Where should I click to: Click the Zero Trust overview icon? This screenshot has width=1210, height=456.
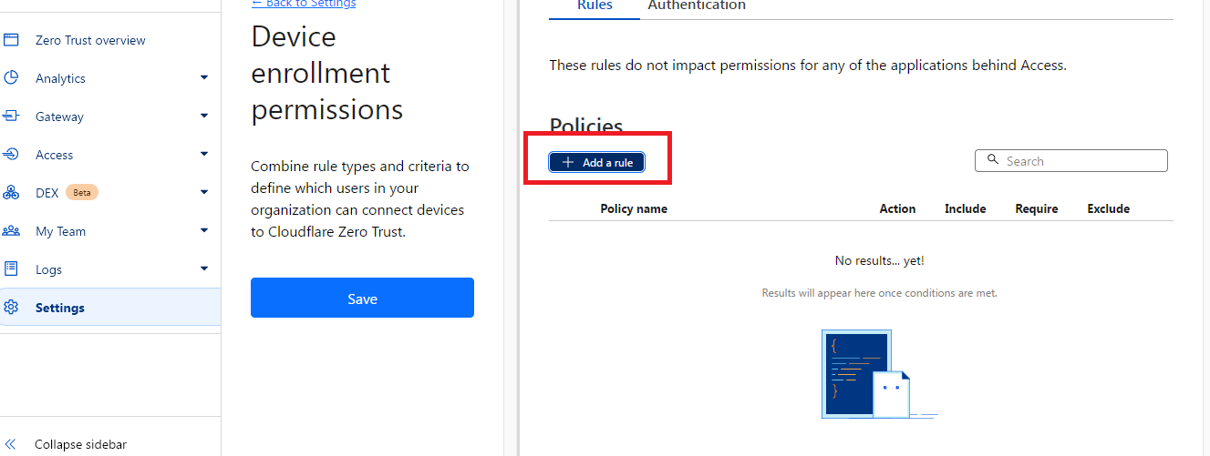click(x=11, y=40)
